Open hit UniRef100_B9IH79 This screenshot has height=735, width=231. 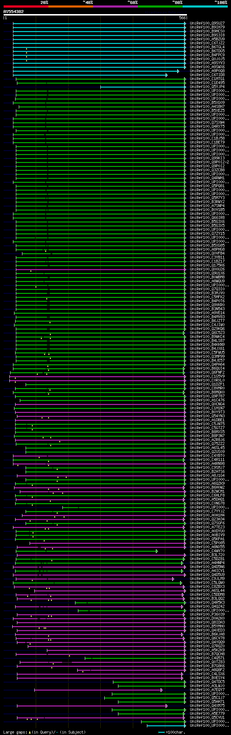click(x=207, y=27)
